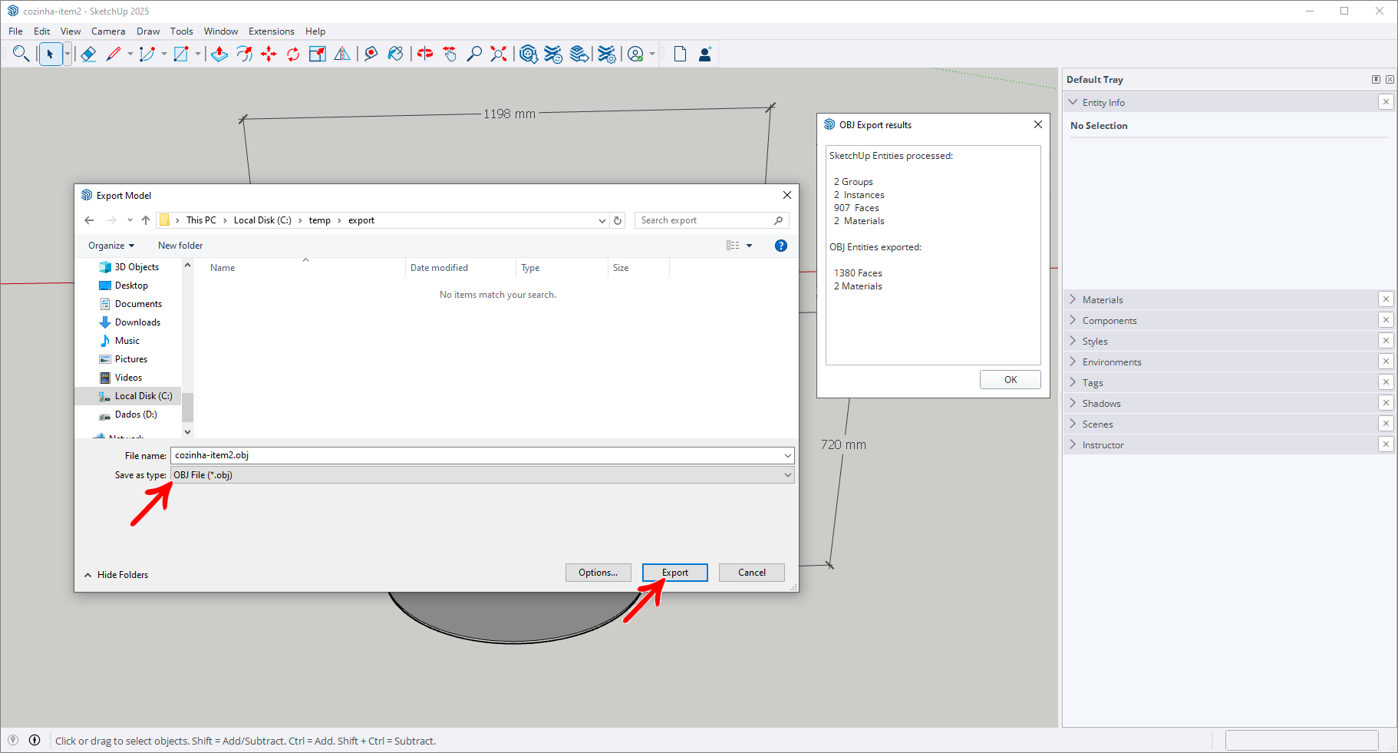Open the Window menu

[221, 31]
